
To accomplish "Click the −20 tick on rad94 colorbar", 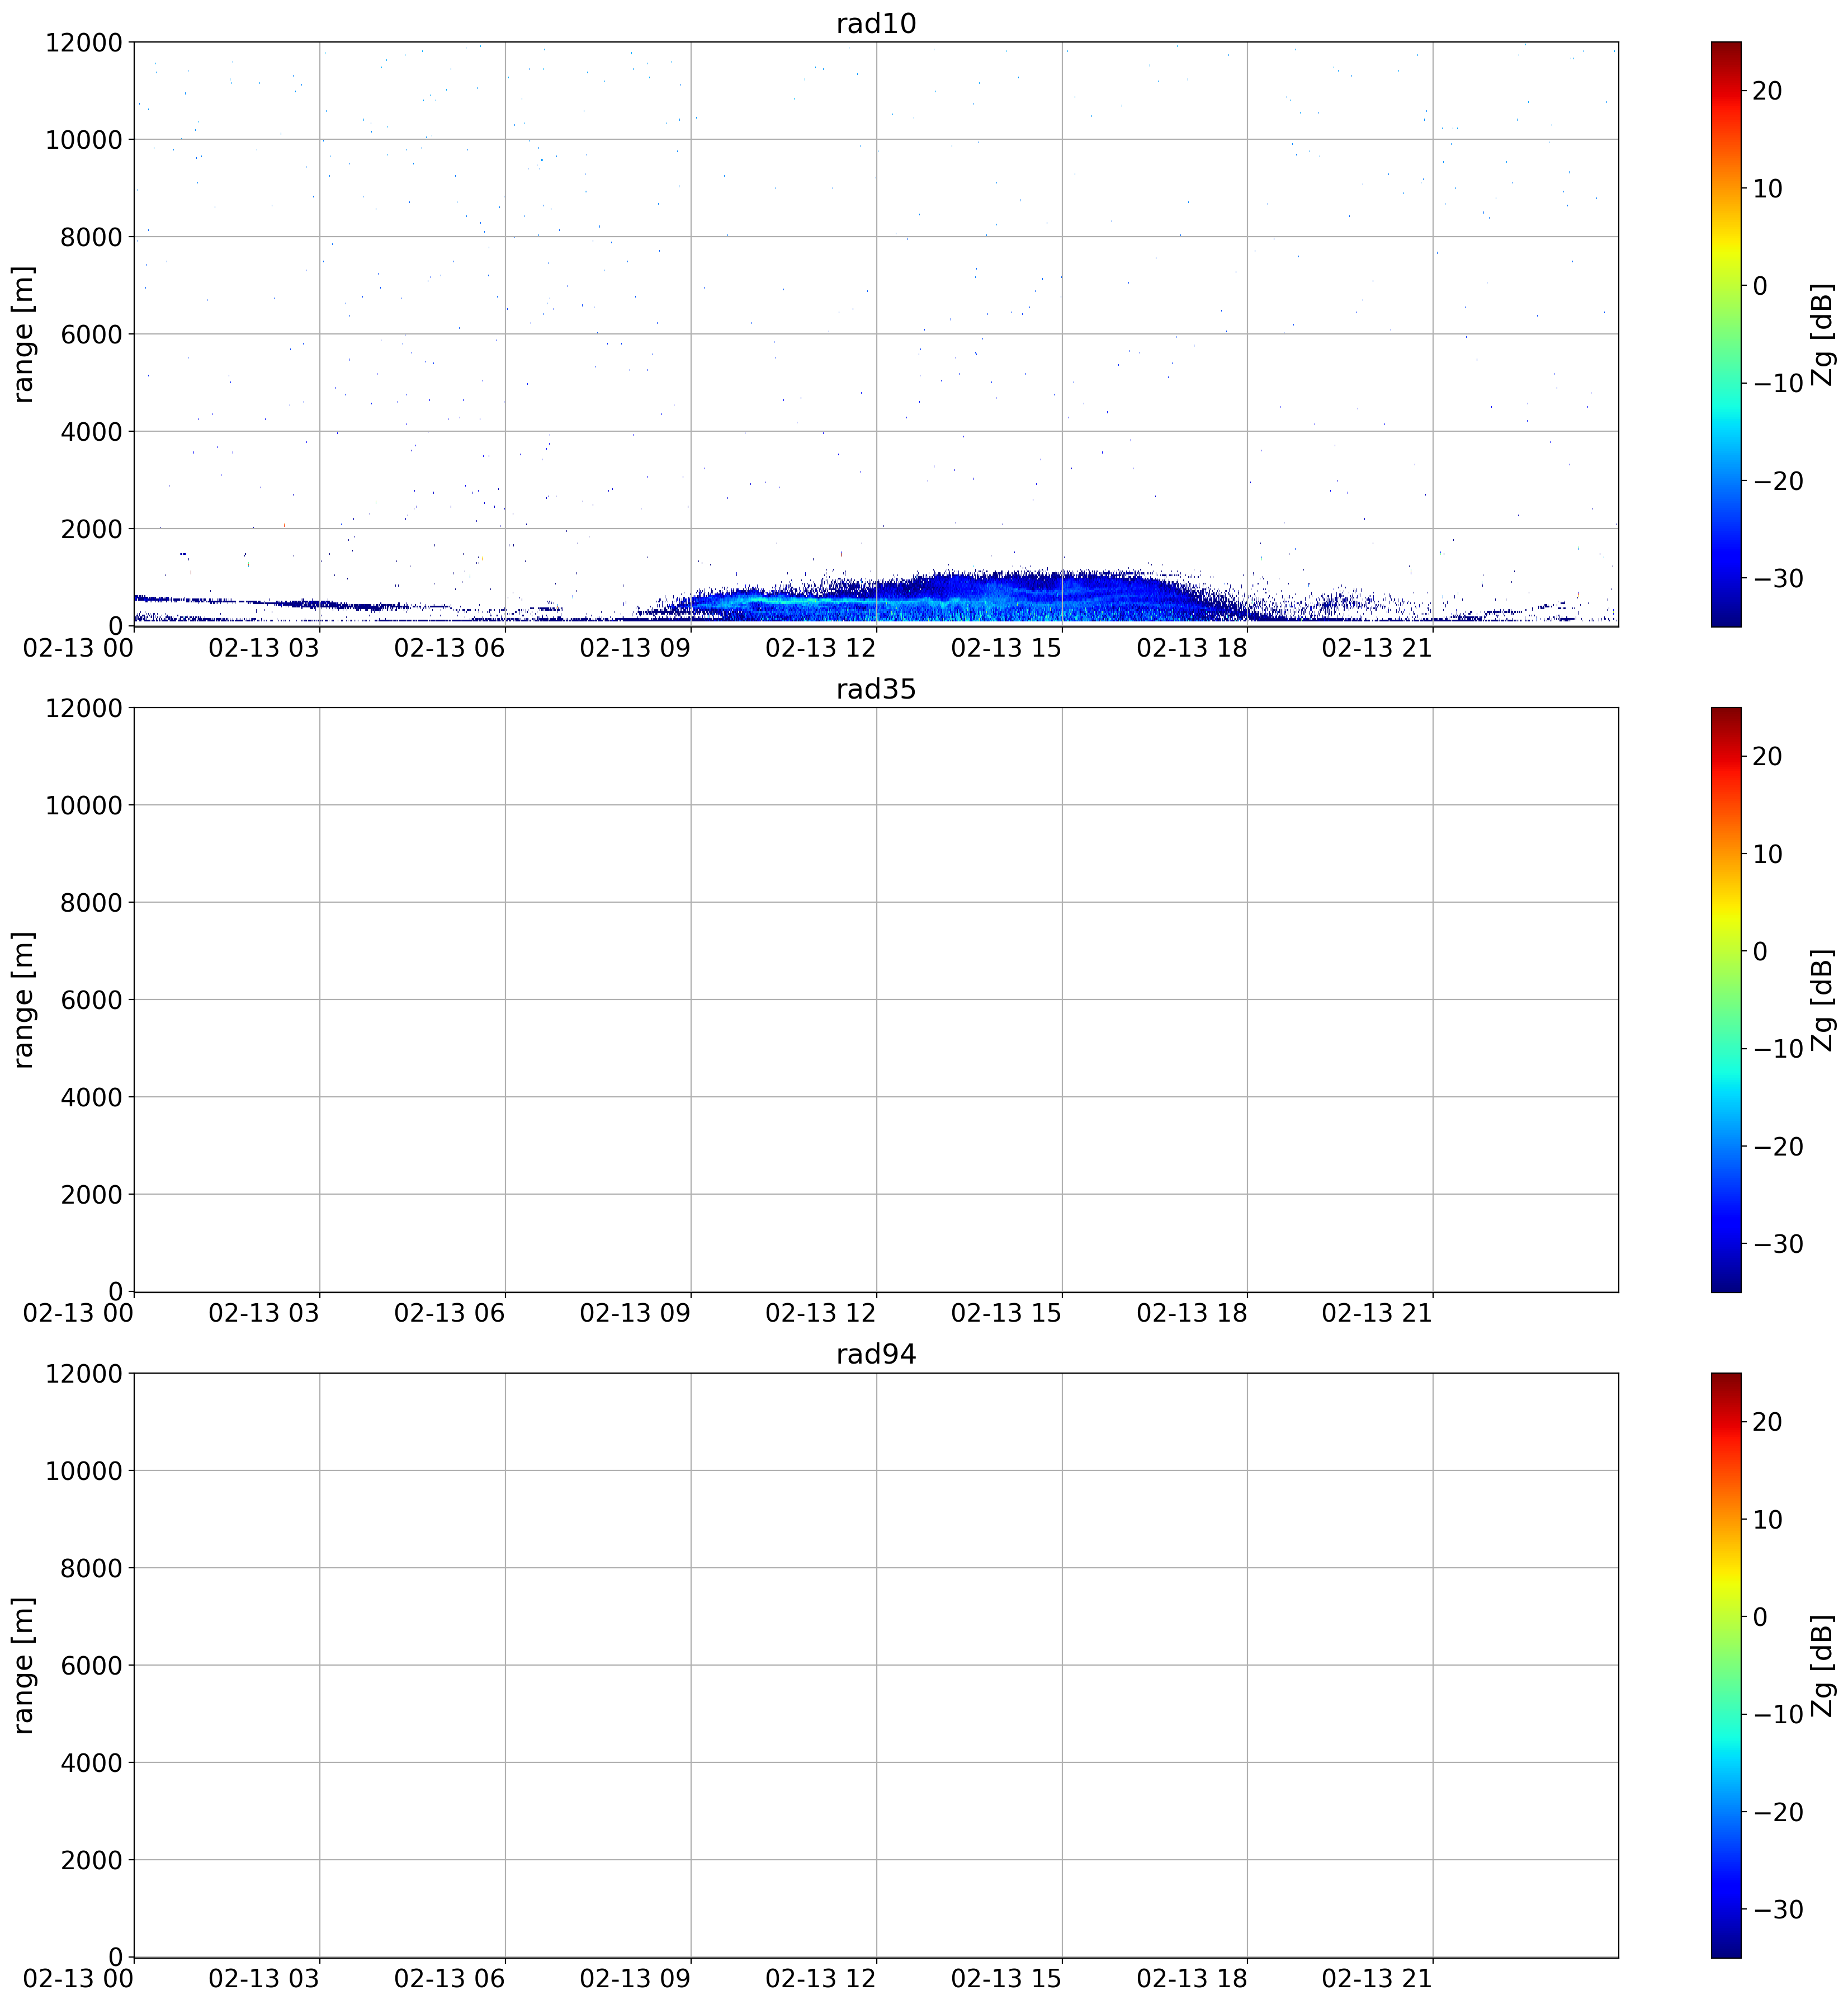I will pos(1778,1813).
